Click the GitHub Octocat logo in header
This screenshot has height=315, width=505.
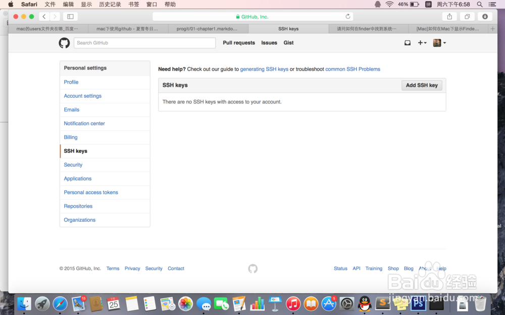tap(64, 43)
